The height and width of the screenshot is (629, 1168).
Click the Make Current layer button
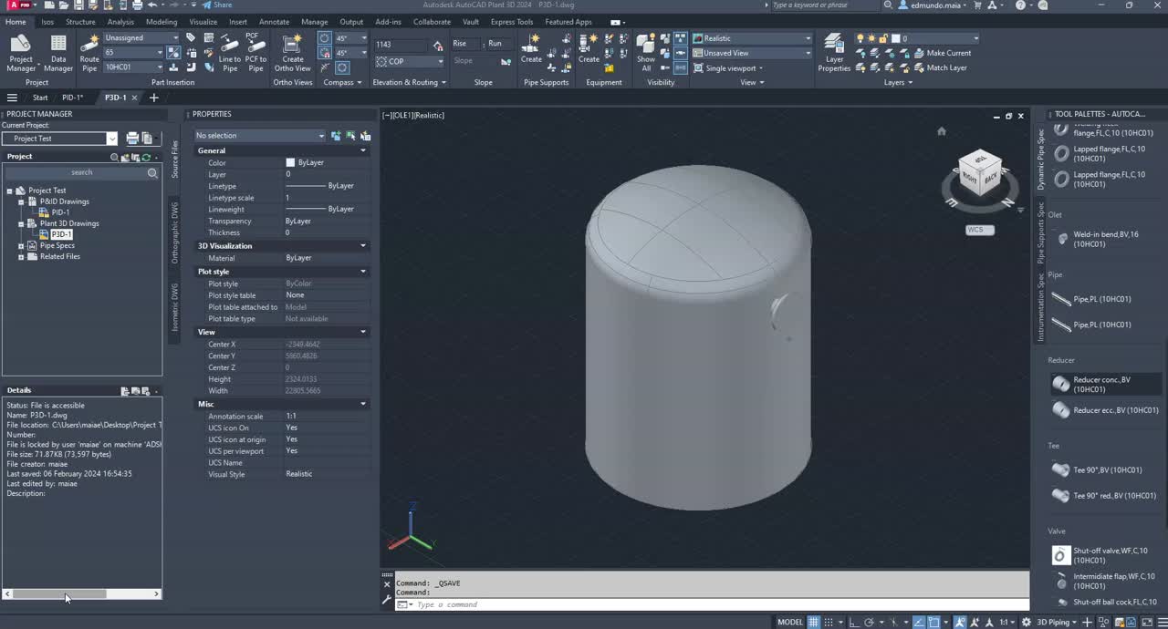(x=948, y=53)
